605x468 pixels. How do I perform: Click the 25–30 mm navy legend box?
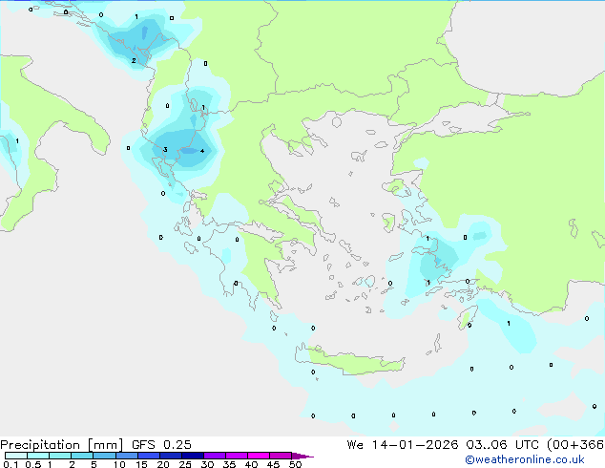[193, 456]
